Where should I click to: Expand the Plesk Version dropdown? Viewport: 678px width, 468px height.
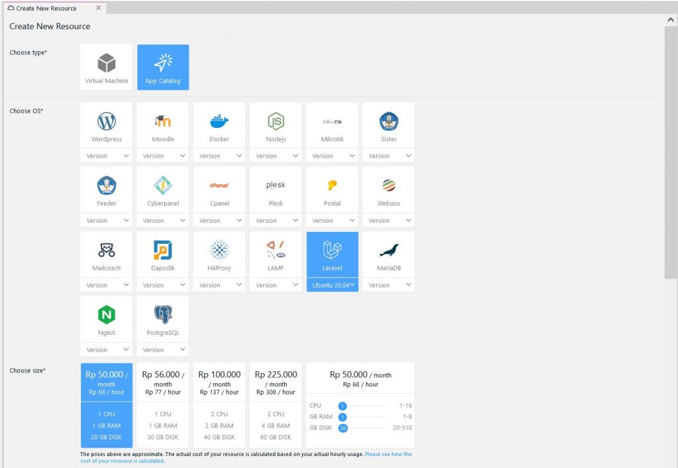[x=275, y=220]
